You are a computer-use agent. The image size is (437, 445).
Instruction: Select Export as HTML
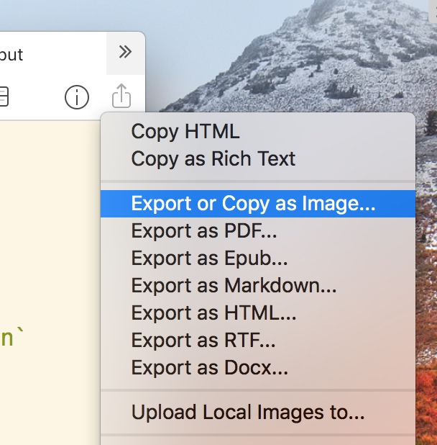(x=213, y=313)
